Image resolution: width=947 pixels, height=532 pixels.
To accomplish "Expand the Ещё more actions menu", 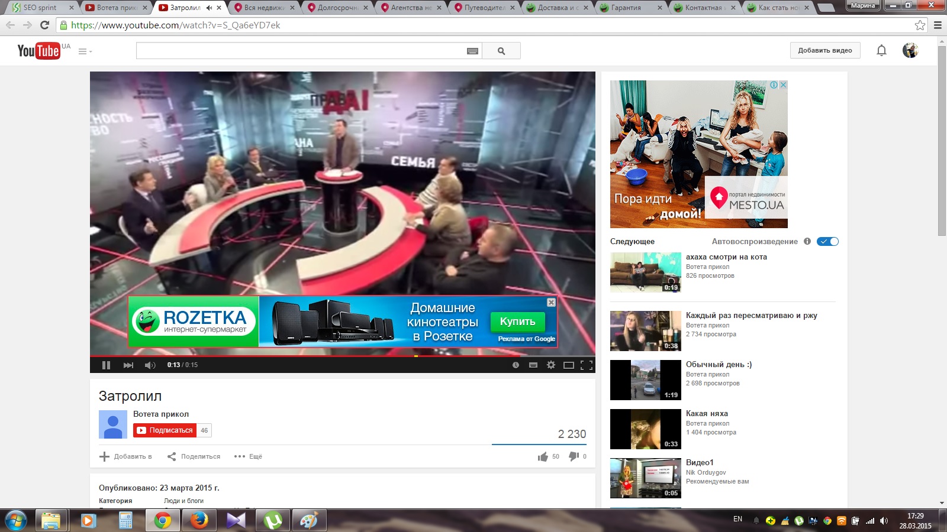I will click(x=248, y=456).
